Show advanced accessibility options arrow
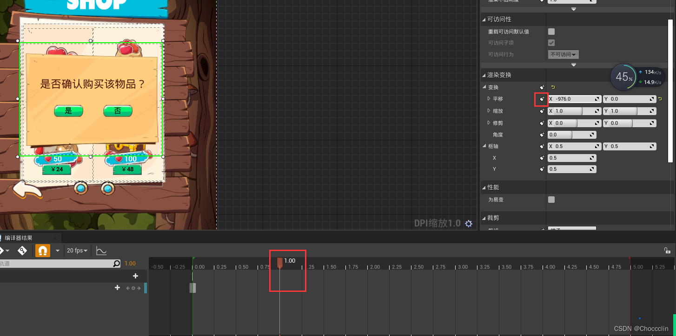 [574, 65]
